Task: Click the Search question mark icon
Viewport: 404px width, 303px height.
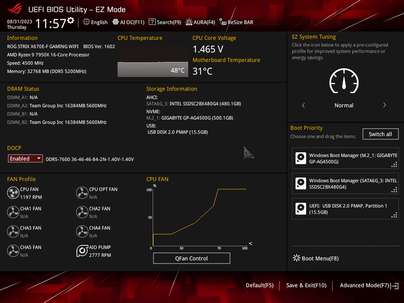Action: pos(152,22)
